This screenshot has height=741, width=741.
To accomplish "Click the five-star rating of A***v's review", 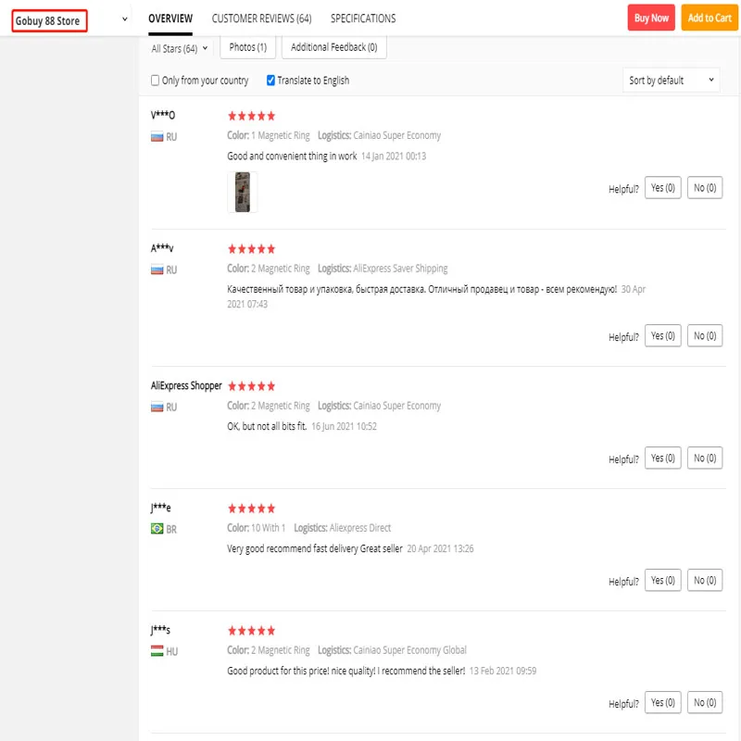I will (251, 249).
